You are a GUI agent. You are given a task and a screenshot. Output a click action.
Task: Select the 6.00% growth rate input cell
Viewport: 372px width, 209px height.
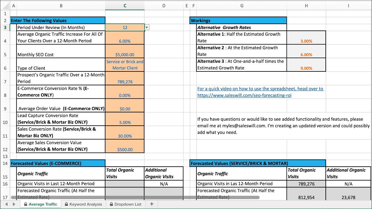125,38
